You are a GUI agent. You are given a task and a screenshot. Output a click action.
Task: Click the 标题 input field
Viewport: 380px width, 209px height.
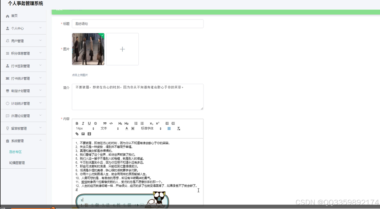138,24
